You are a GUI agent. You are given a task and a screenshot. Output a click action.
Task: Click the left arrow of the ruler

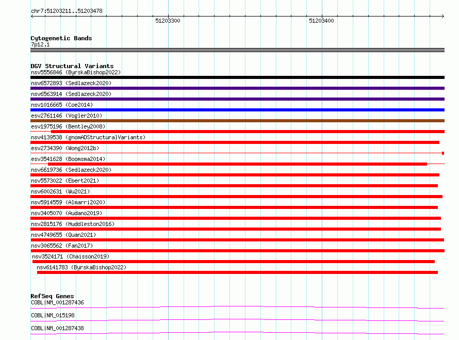(x=32, y=17)
